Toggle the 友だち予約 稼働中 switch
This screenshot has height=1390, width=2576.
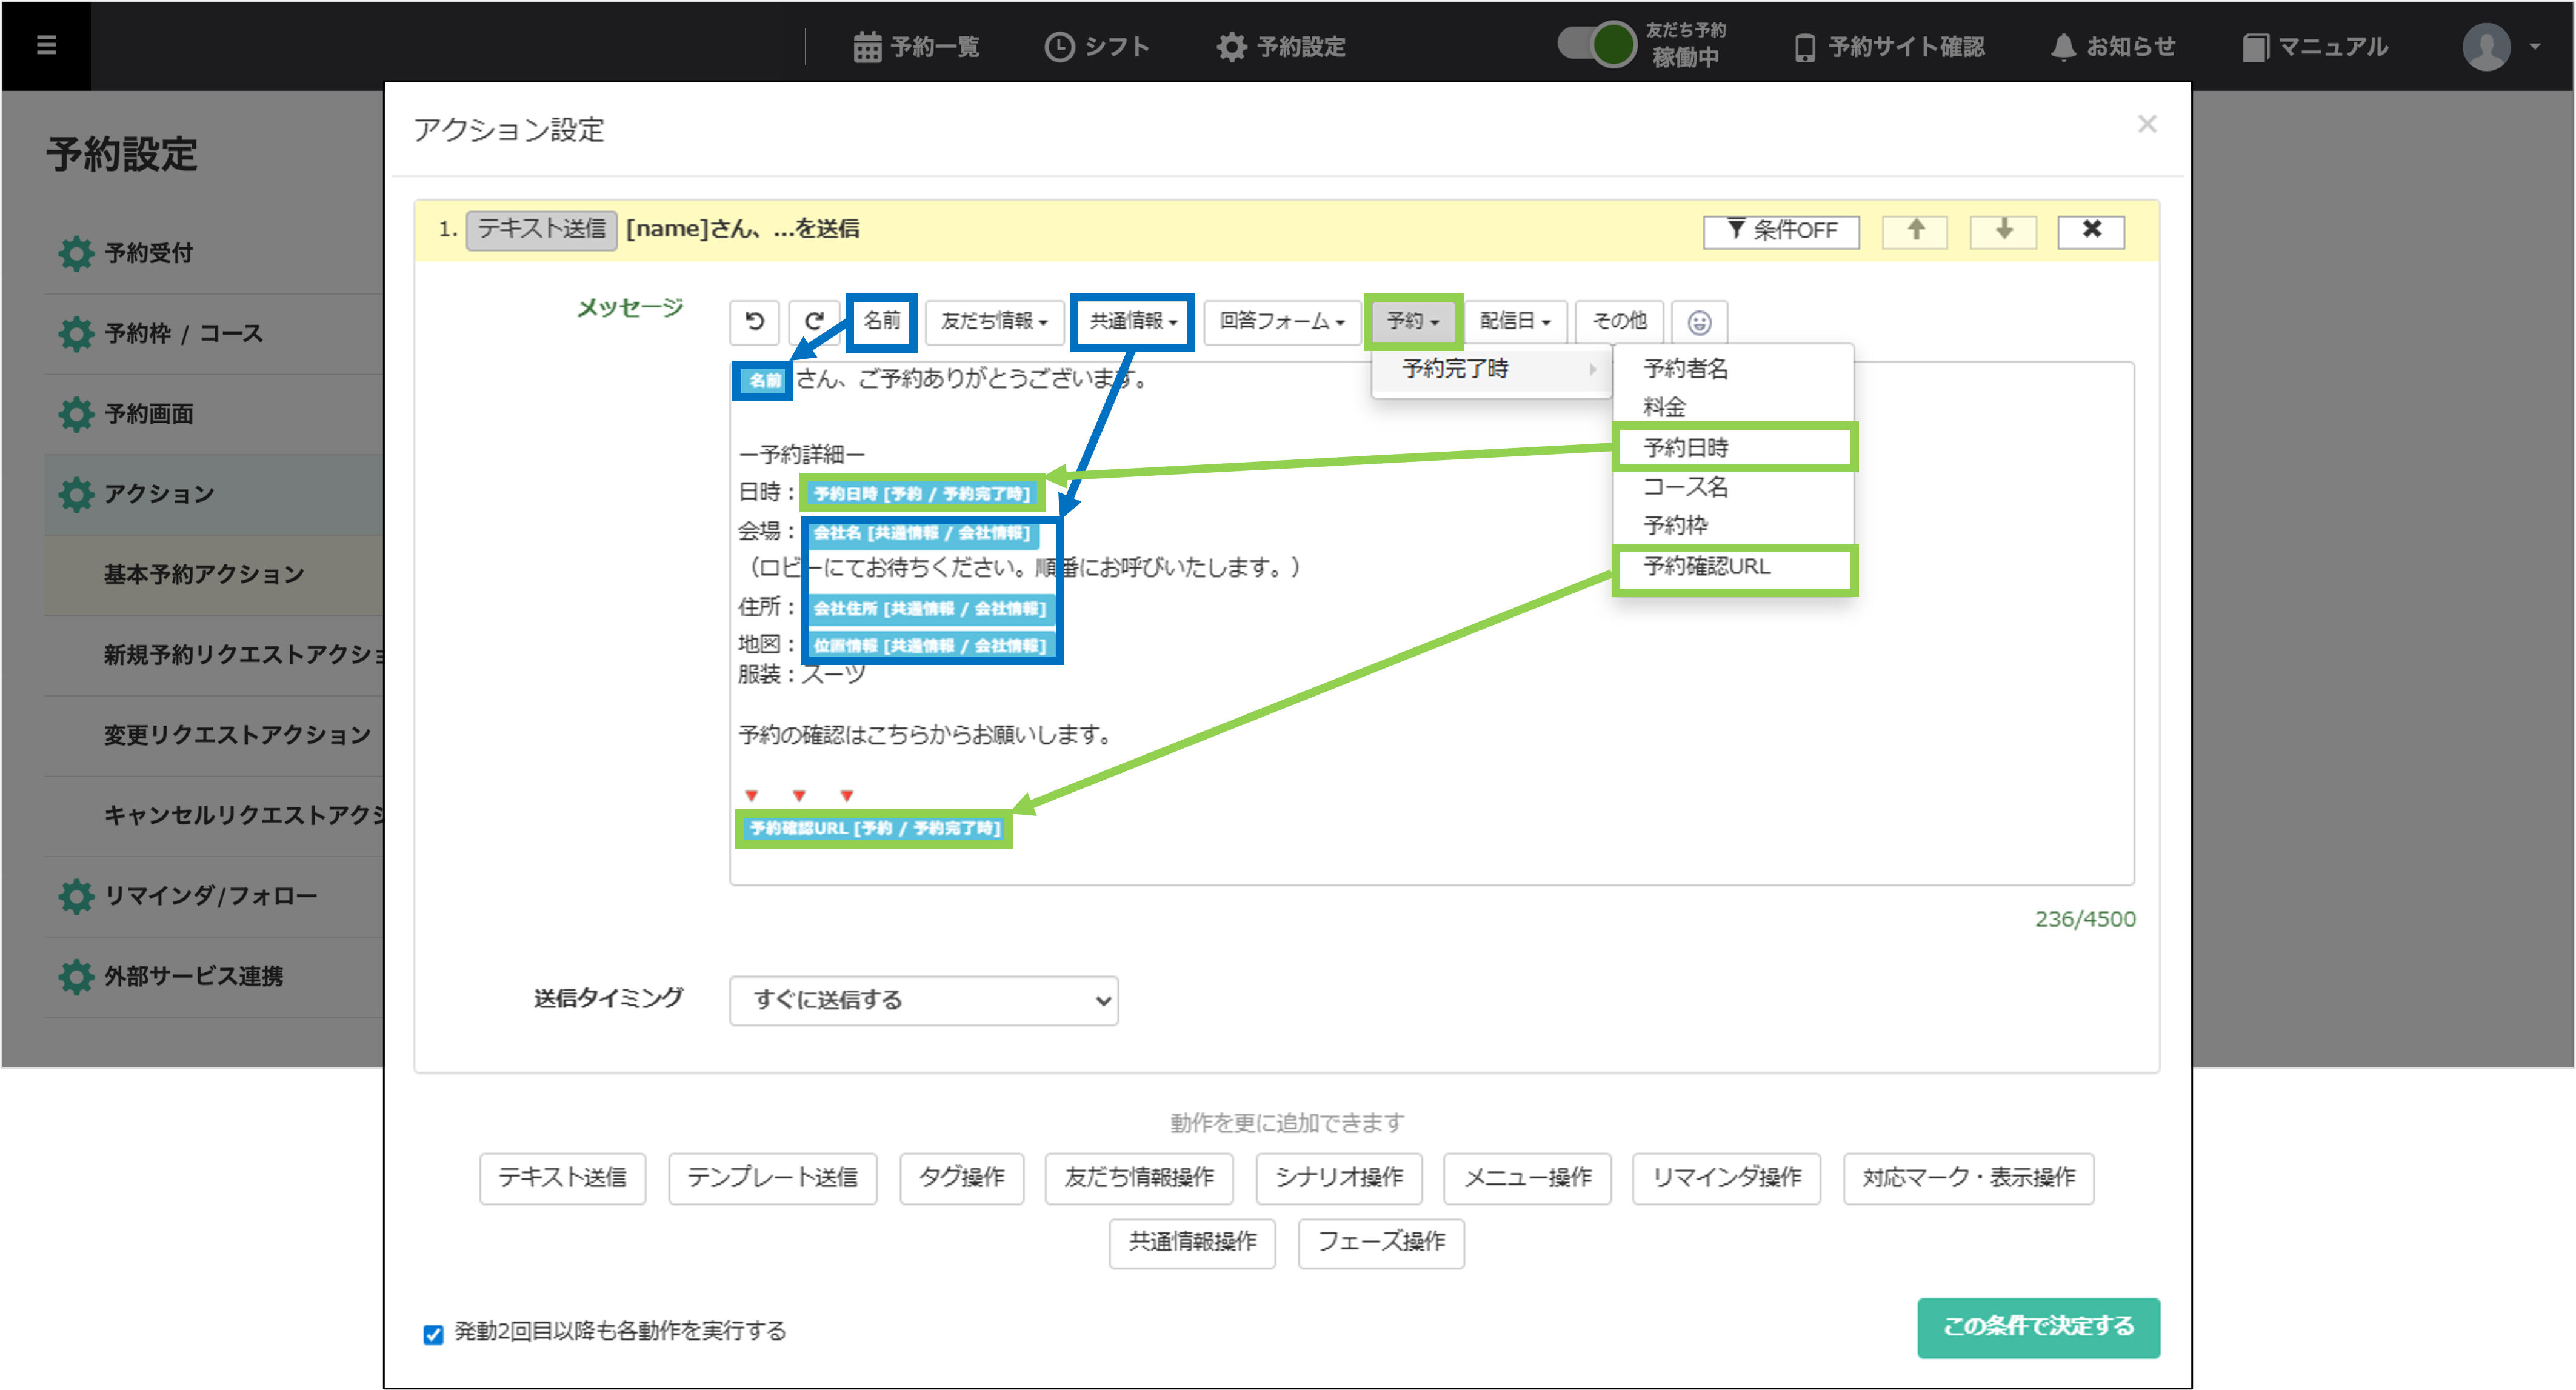(x=1597, y=45)
